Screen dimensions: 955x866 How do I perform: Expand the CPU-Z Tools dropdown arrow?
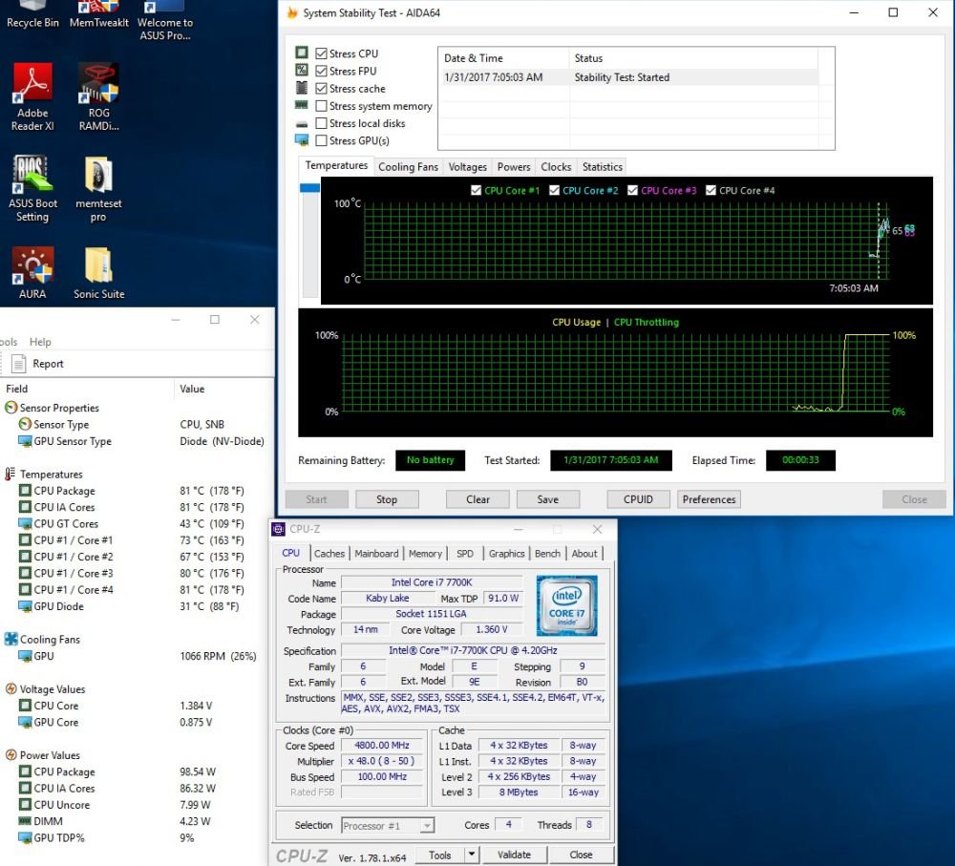click(x=472, y=855)
